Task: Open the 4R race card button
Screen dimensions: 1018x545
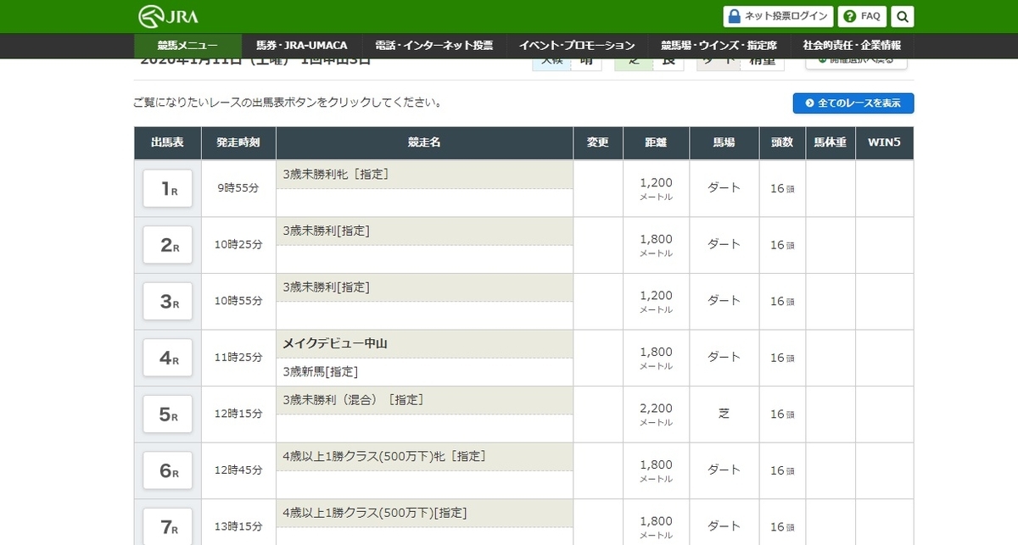Action: (168, 358)
